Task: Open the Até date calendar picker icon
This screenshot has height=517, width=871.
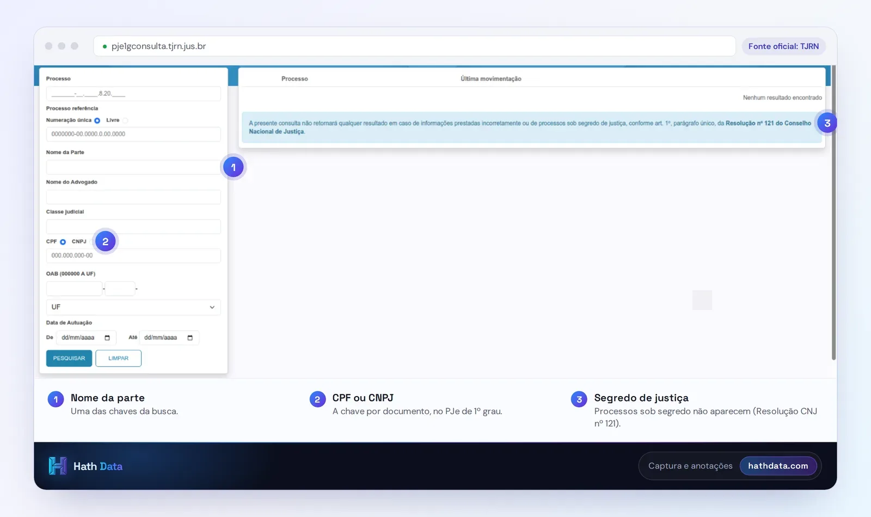Action: pyautogui.click(x=190, y=338)
